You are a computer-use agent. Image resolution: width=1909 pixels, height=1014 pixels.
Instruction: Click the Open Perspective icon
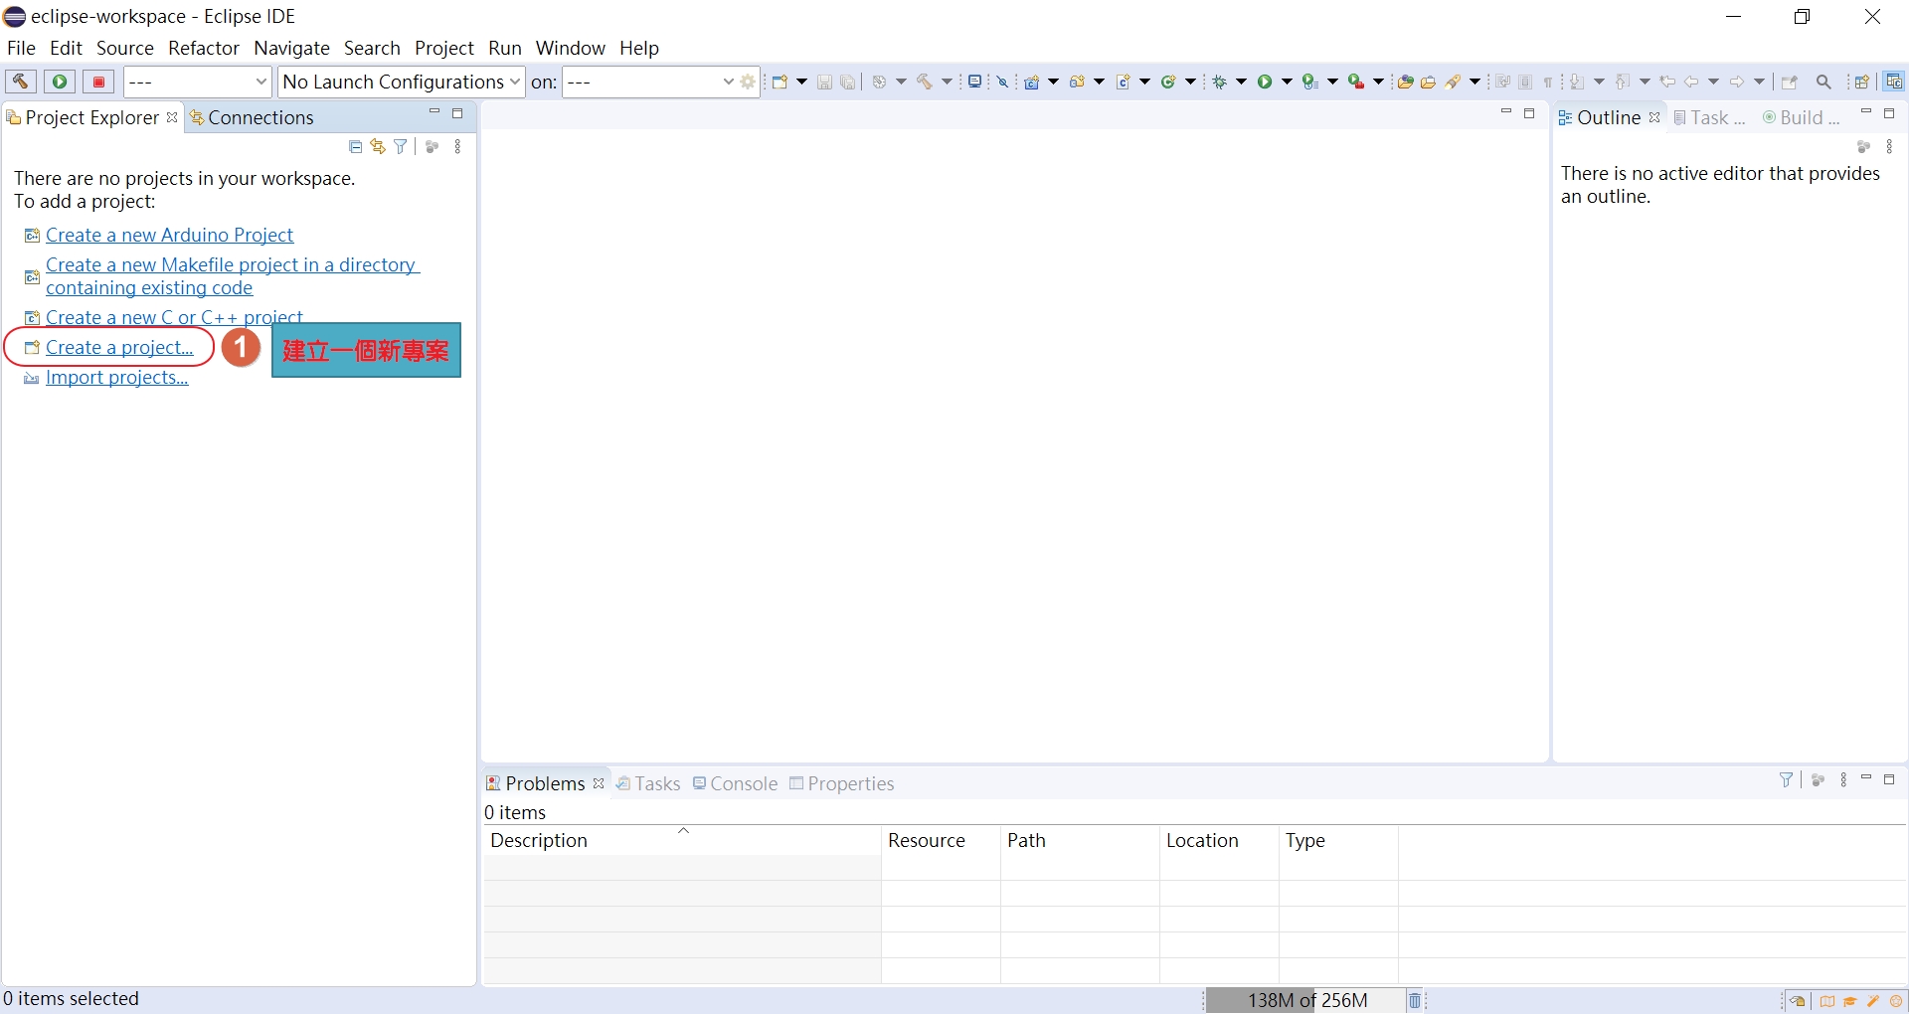[x=1862, y=82]
